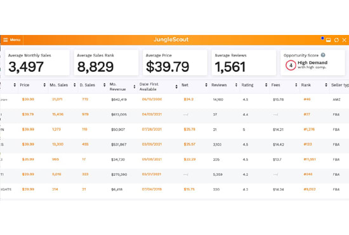
Task: Click the fees cell $13.7
Action: (x=277, y=159)
